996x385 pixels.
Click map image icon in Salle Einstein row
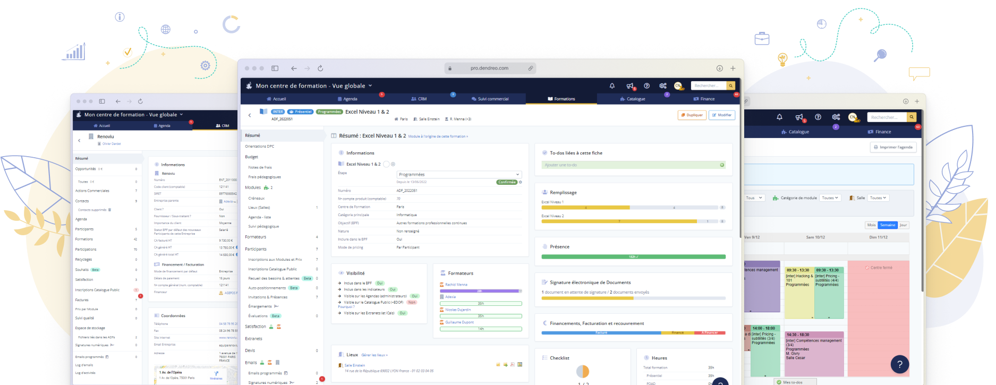coord(520,364)
